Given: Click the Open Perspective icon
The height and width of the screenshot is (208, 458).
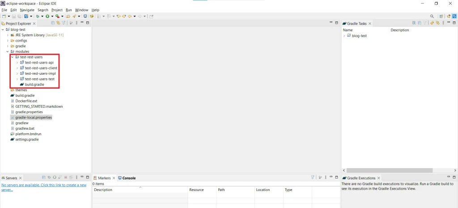Looking at the screenshot, I should pyautogui.click(x=441, y=17).
